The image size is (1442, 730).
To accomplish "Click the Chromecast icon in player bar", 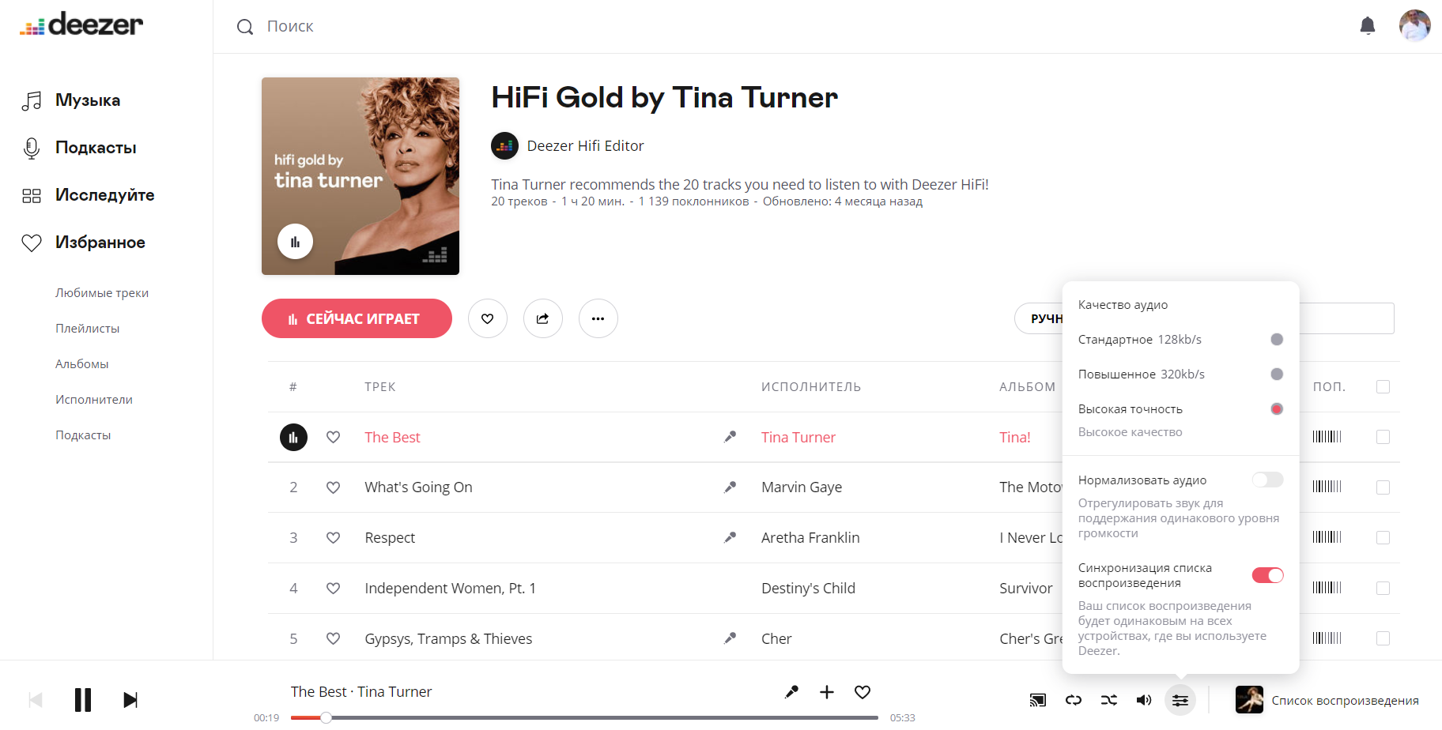I will [x=1037, y=700].
